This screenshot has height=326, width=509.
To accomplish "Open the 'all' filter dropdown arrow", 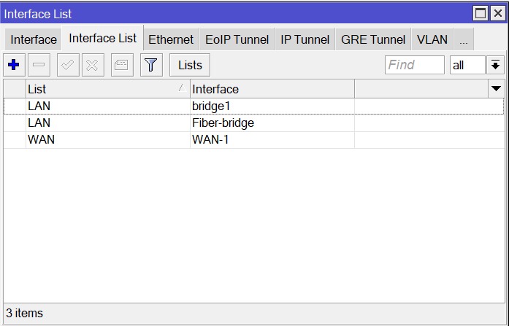I will (x=496, y=65).
